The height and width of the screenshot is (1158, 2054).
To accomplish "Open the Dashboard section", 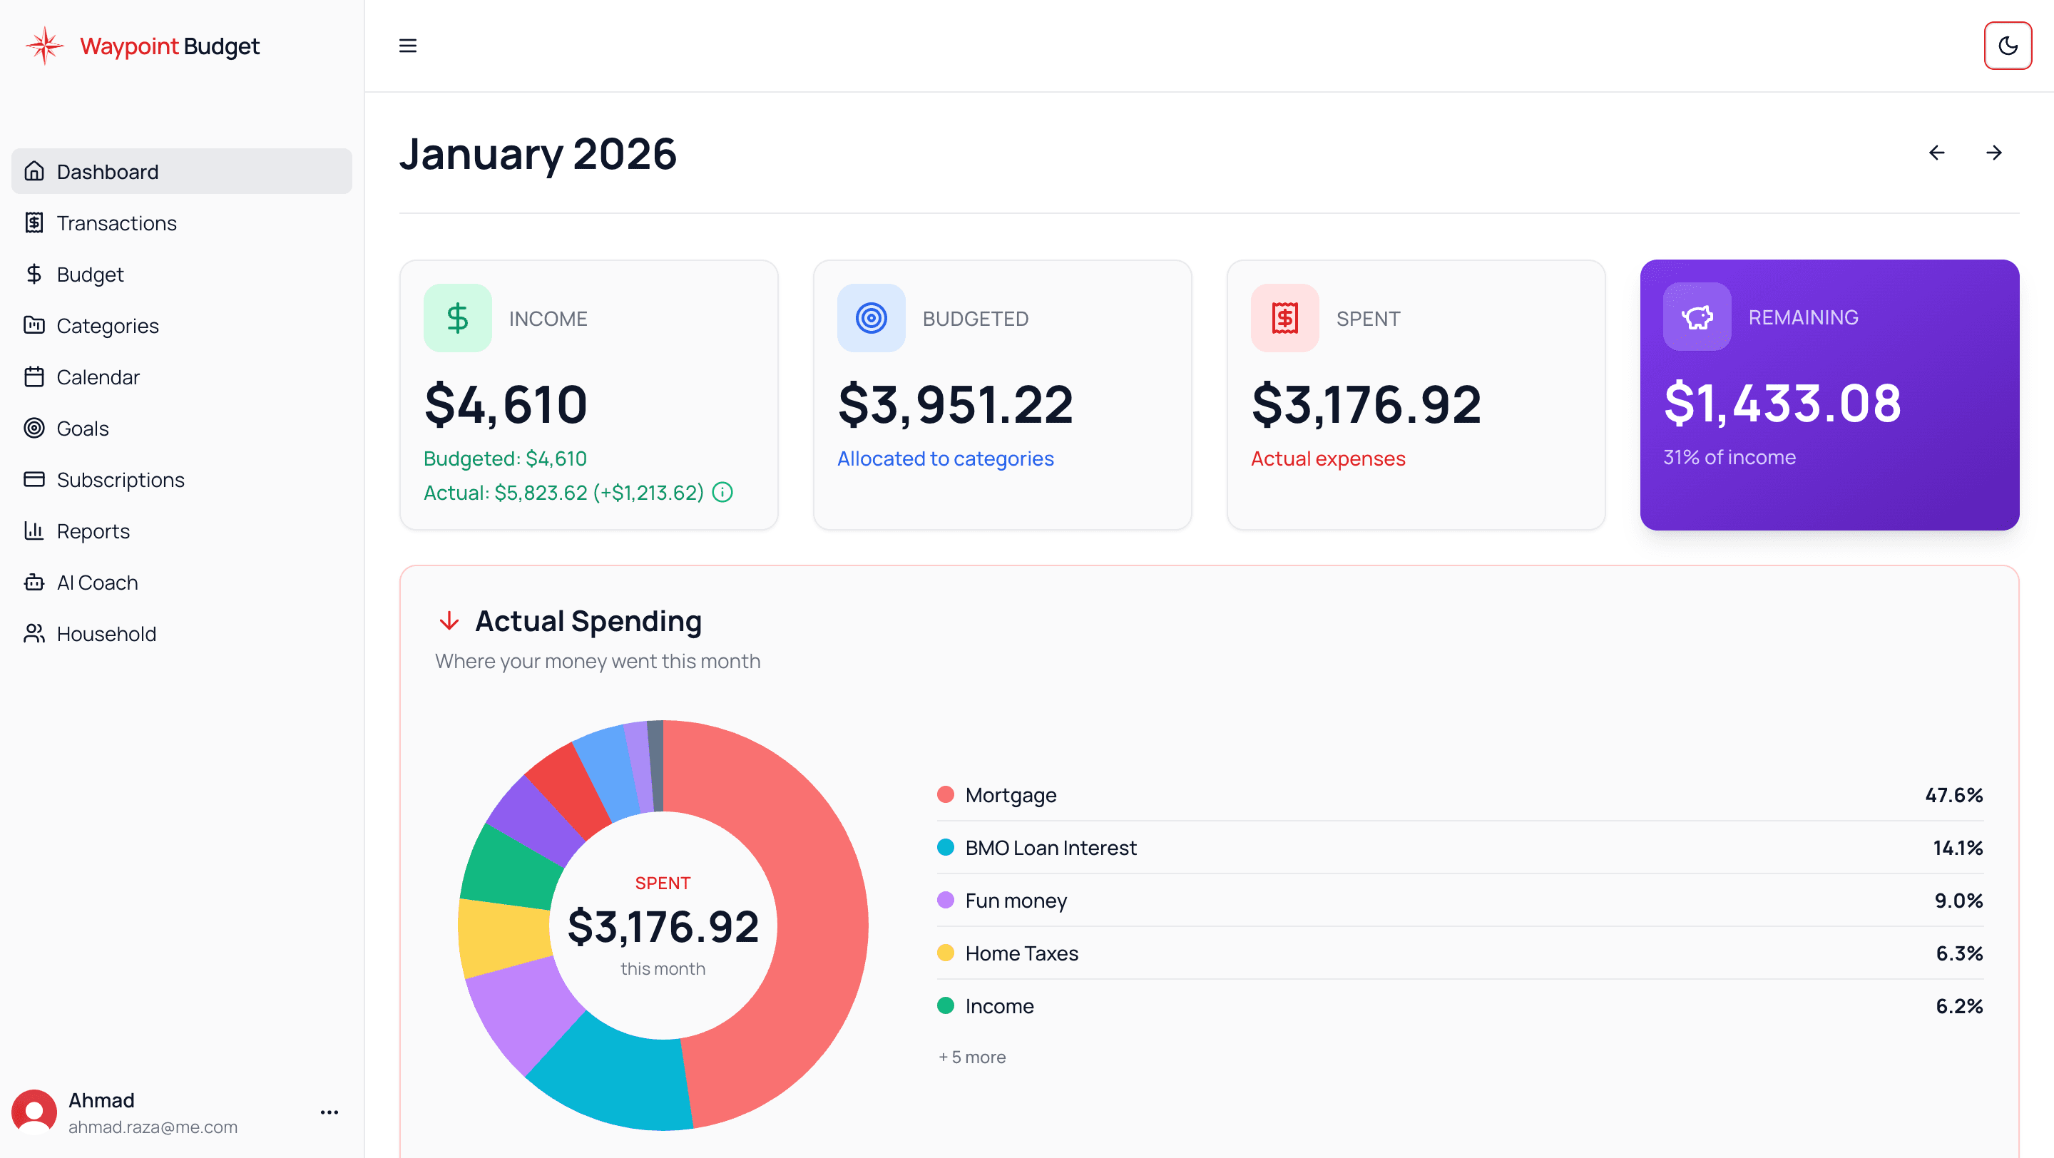I will pyautogui.click(x=107, y=171).
